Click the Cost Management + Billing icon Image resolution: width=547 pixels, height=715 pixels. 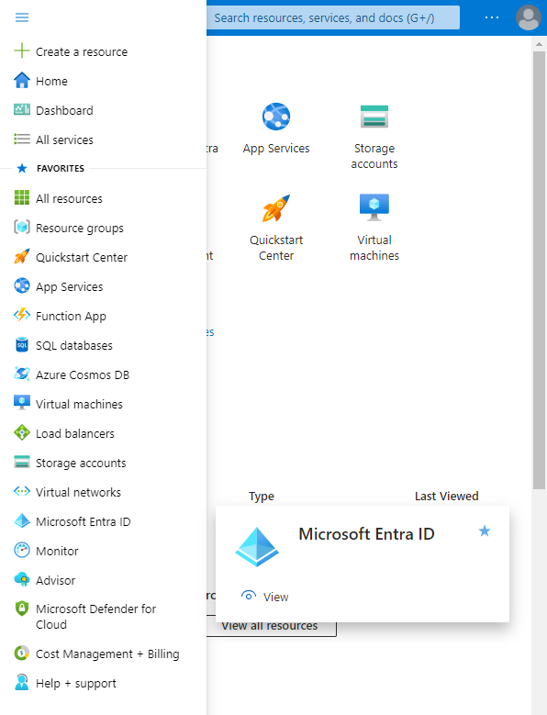[22, 653]
